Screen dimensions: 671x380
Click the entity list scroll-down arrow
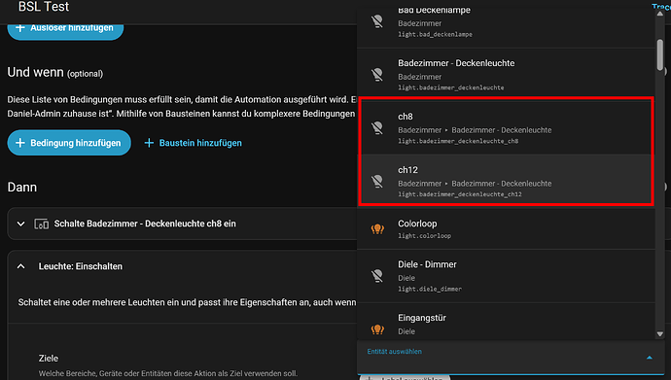660,334
